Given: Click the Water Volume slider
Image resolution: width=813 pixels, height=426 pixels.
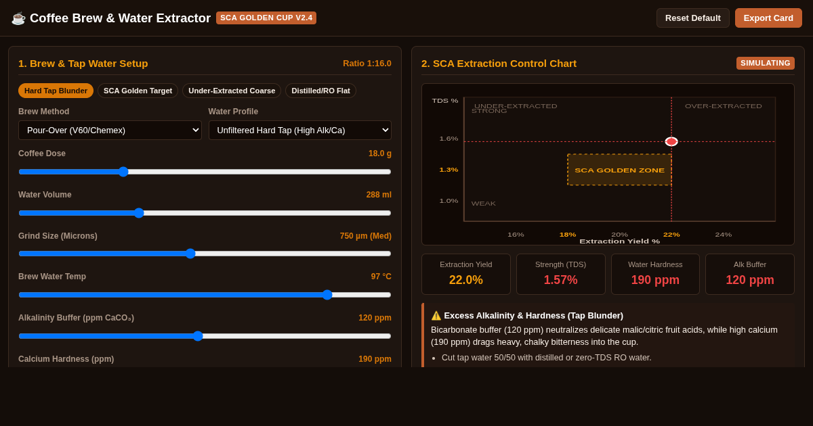Looking at the screenshot, I should pos(205,213).
